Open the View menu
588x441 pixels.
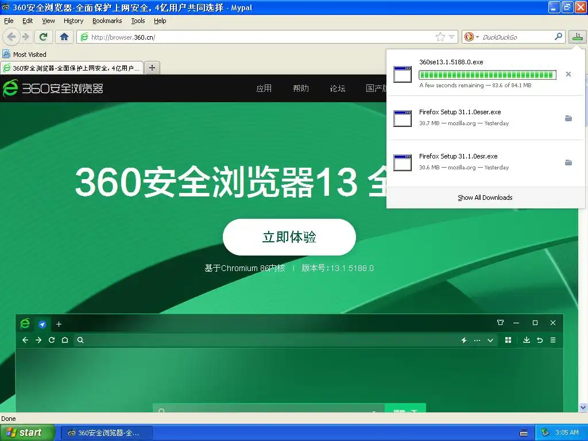tap(48, 21)
